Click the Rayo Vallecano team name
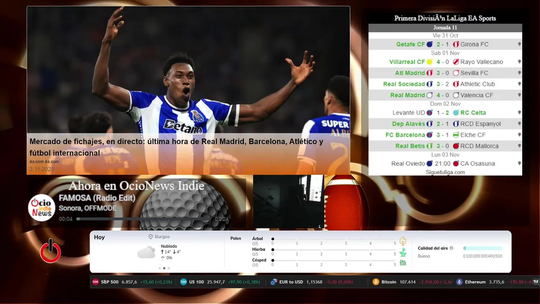Image resolution: width=540 pixels, height=304 pixels. point(482,62)
